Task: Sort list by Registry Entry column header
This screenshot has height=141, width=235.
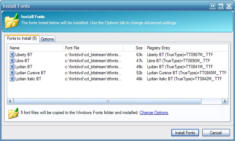Action: 187,48
